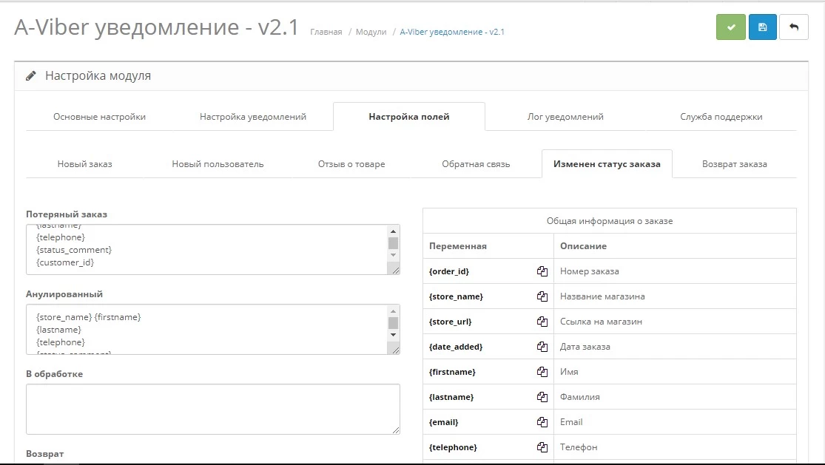Click resize handle of Анулированный field
The height and width of the screenshot is (465, 825).
[396, 350]
